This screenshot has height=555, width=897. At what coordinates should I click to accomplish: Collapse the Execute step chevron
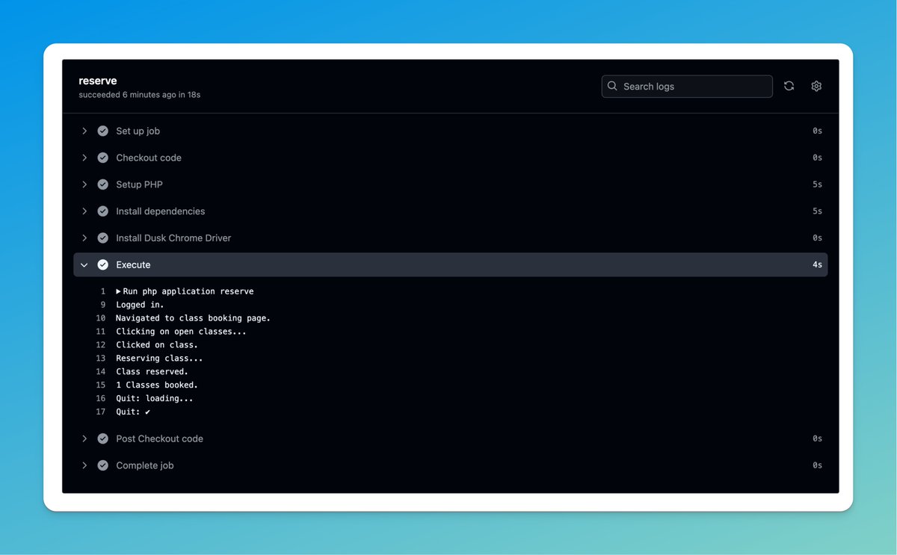coord(84,264)
